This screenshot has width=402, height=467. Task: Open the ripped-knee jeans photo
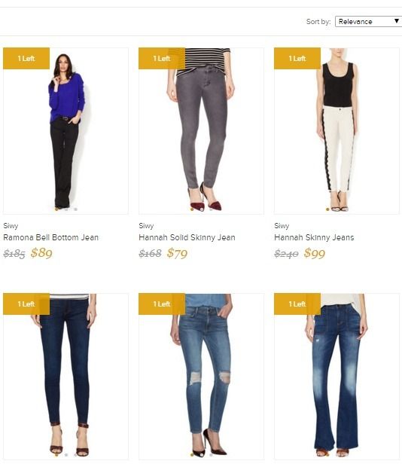coord(201,377)
